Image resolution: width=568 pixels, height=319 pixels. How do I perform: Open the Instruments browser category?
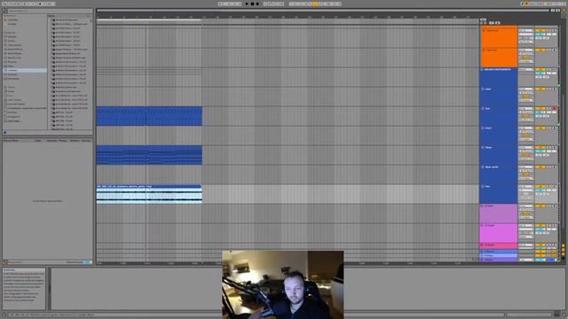(14, 45)
